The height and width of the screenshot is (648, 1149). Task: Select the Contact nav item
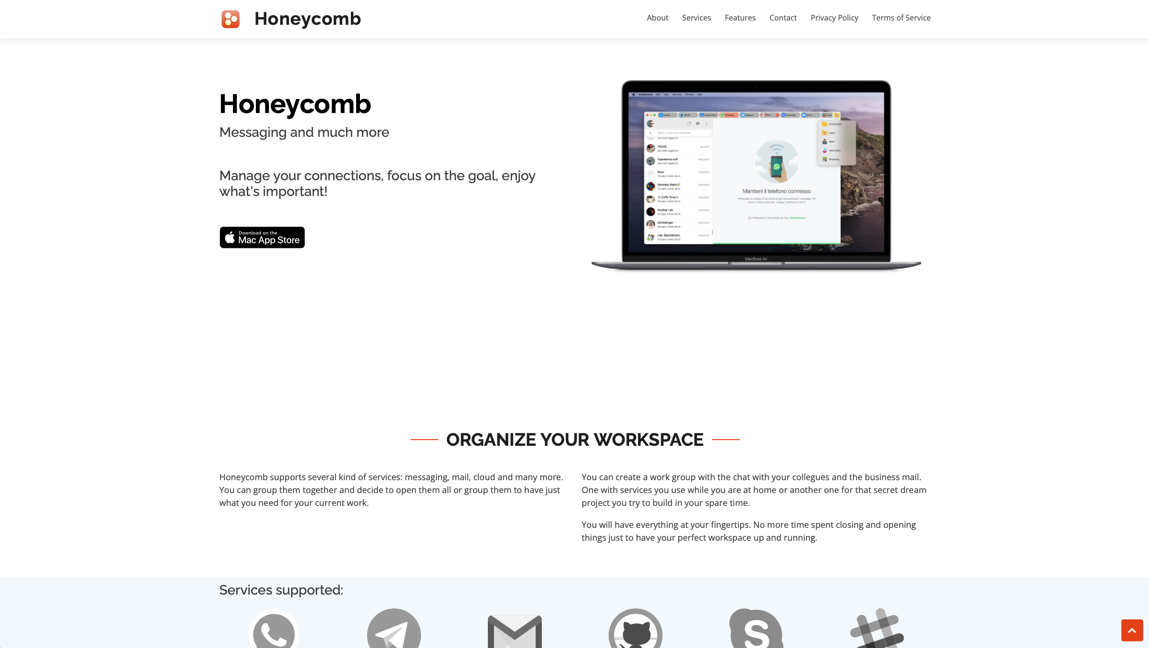[x=783, y=17]
